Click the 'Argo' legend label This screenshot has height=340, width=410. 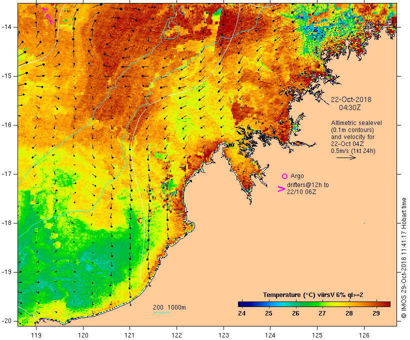297,176
